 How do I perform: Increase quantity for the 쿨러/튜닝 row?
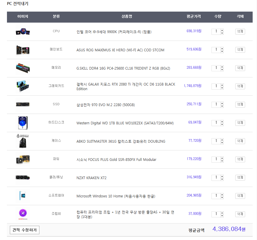coord(222,176)
